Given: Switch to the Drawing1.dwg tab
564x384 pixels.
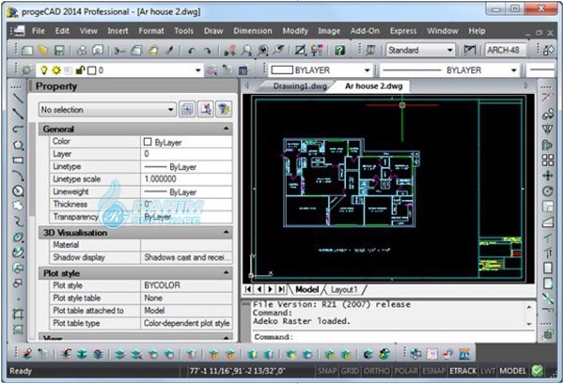Looking at the screenshot, I should [x=300, y=86].
